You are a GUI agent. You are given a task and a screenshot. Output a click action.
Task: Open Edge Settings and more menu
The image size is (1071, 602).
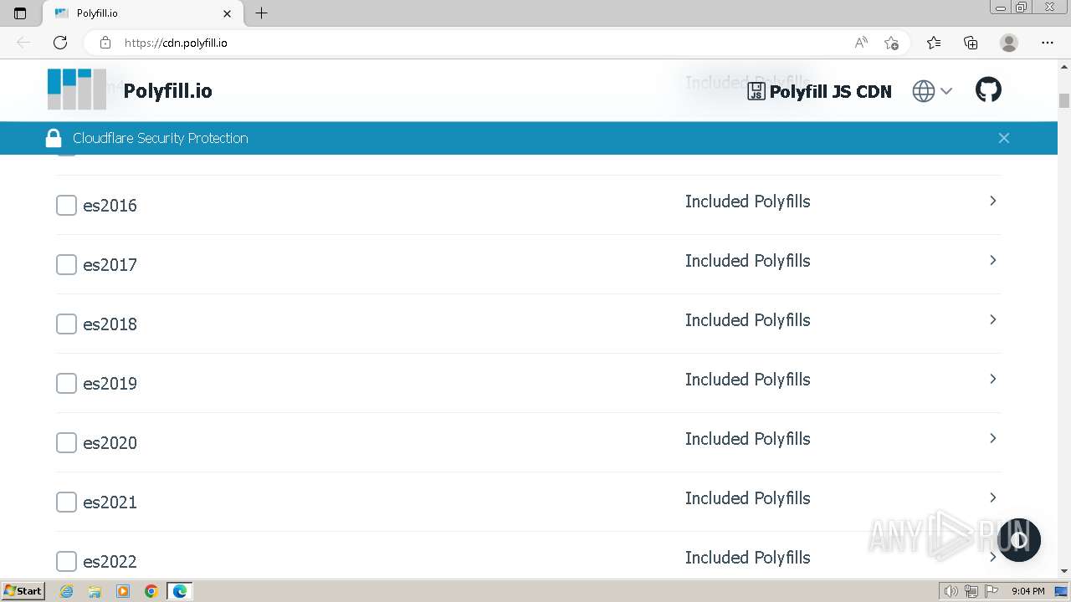pos(1048,43)
